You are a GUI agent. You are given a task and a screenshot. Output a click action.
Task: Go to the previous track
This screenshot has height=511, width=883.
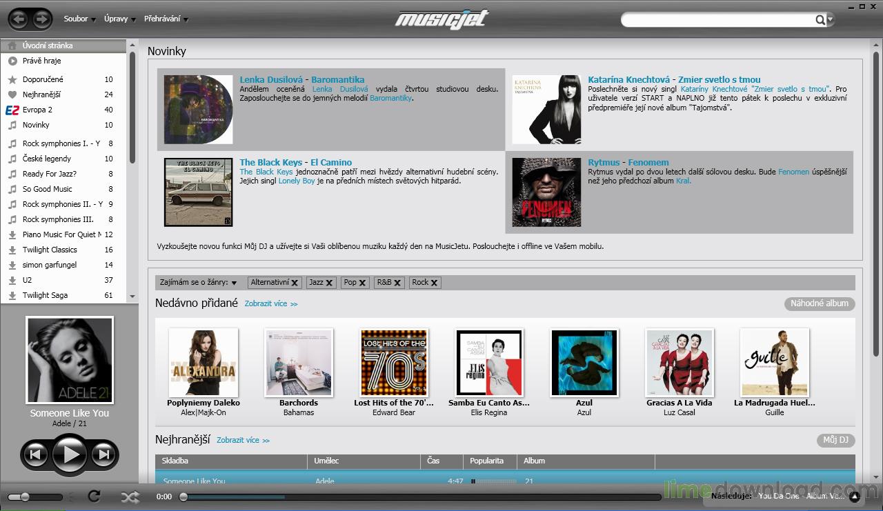click(x=35, y=454)
